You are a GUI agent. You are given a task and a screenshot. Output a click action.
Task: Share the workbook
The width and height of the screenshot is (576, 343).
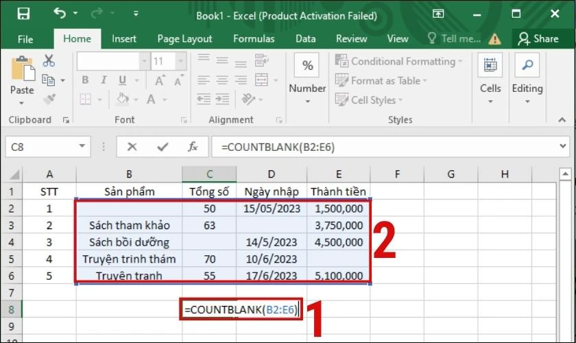pyautogui.click(x=538, y=39)
